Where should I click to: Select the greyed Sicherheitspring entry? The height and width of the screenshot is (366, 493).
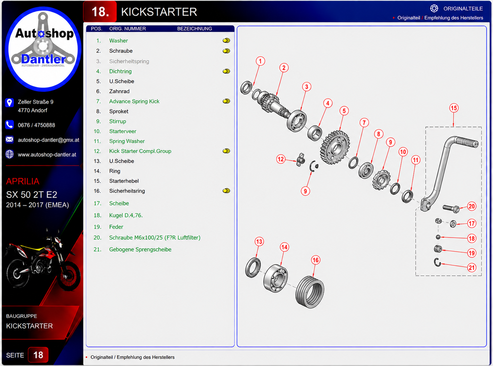pos(129,61)
